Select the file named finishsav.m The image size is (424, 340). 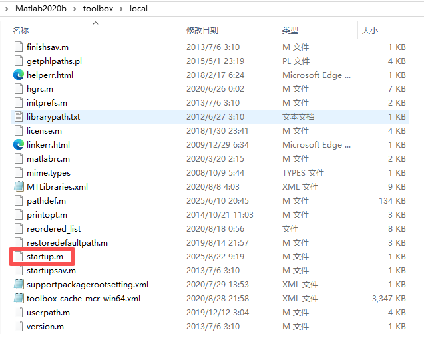[48, 47]
